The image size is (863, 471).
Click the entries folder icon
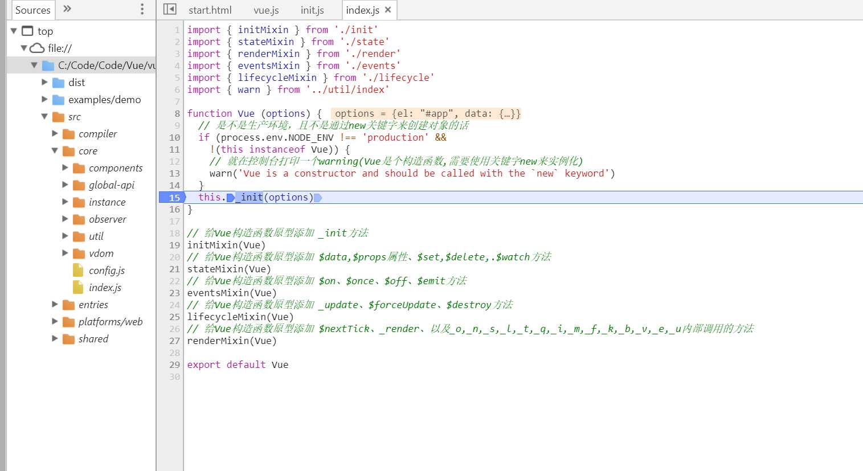[68, 305]
